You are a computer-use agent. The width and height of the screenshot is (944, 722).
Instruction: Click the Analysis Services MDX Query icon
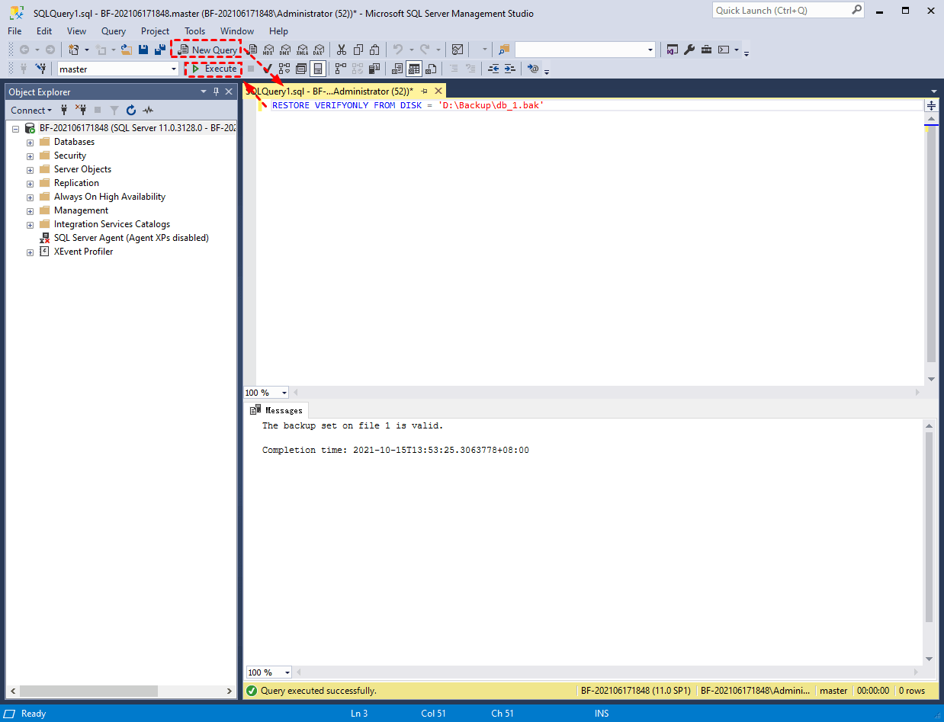pyautogui.click(x=268, y=50)
